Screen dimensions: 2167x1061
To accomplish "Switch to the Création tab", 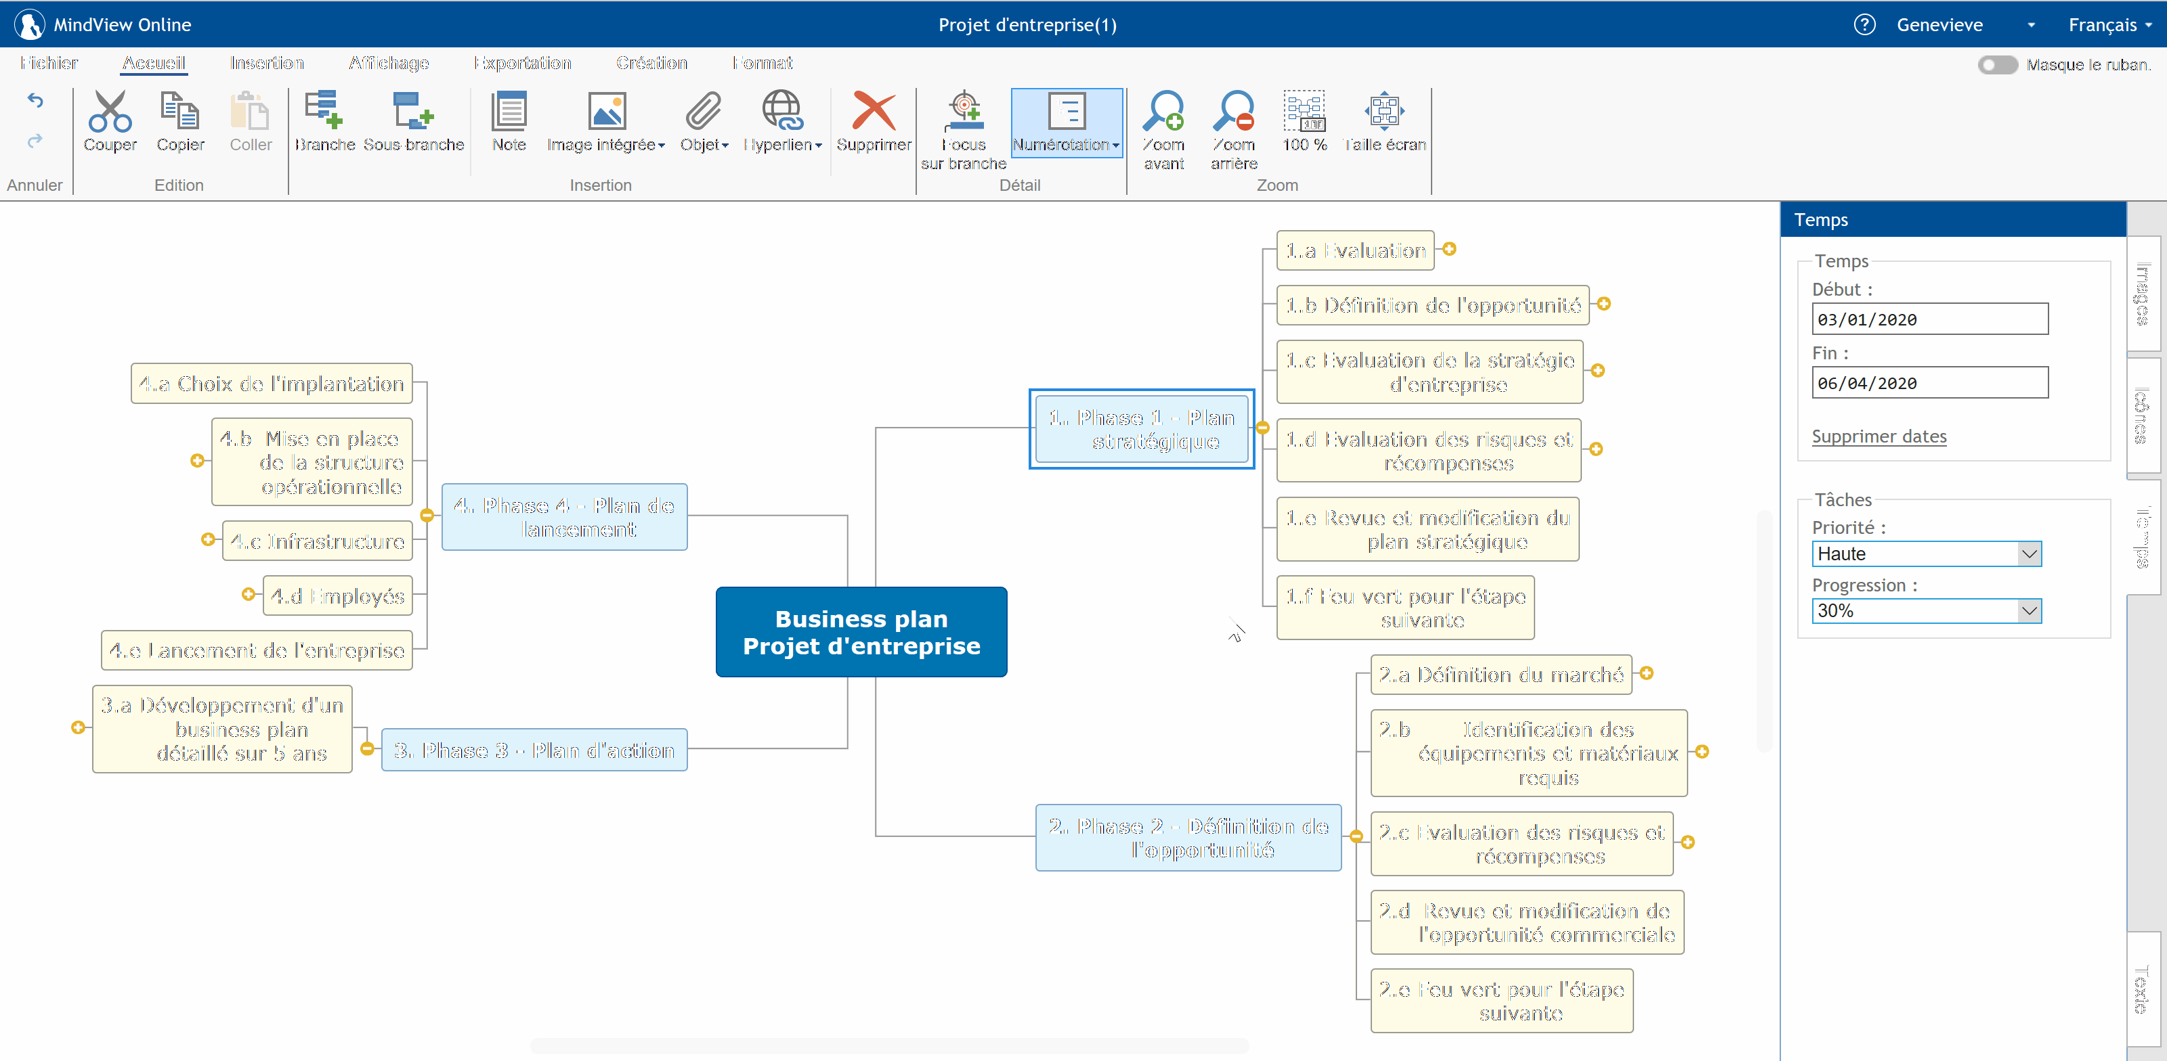I will pyautogui.click(x=652, y=63).
